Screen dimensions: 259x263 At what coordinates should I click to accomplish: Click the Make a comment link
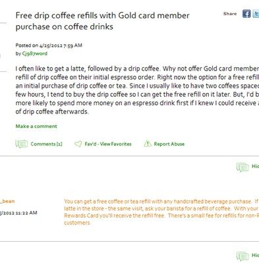(36, 126)
